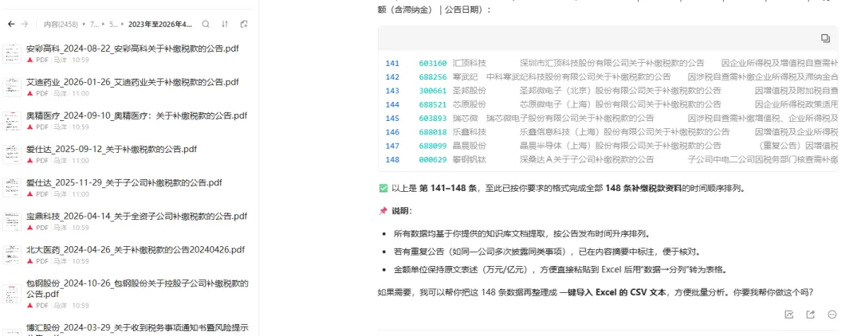Click the edit note icon below reply

tap(789, 314)
